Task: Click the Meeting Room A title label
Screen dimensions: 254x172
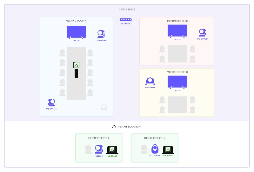Action: click(x=76, y=21)
